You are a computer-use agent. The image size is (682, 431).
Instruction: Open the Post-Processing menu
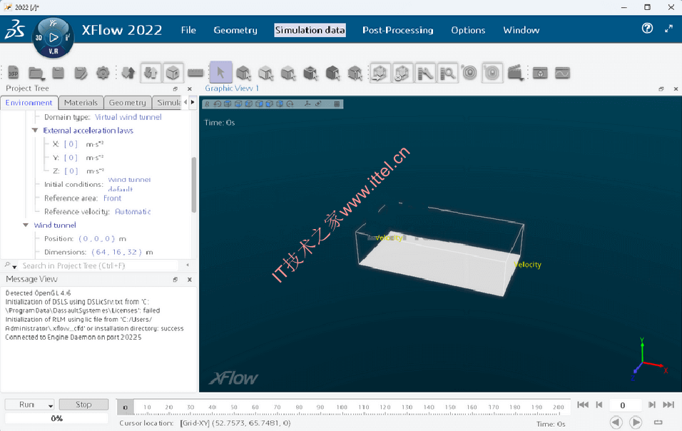click(398, 30)
